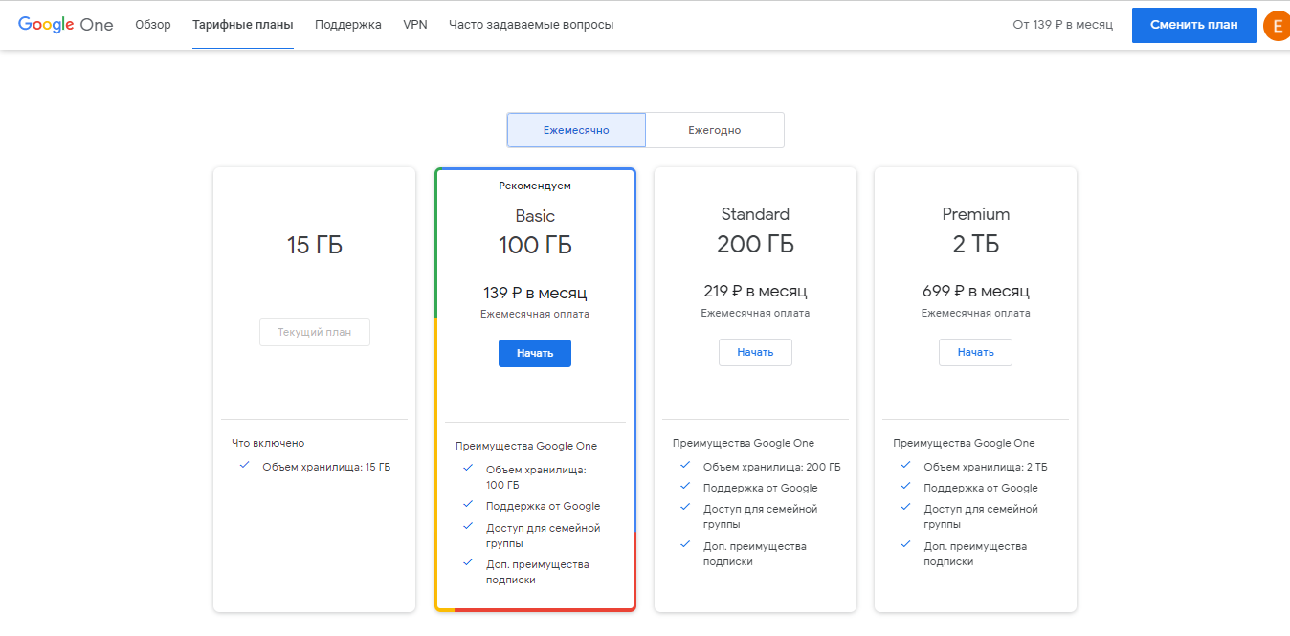Viewport: 1290px width, 636px height.
Task: Click the checkmark beside Объем хранилища: 2 ТБ
Action: pos(905,465)
